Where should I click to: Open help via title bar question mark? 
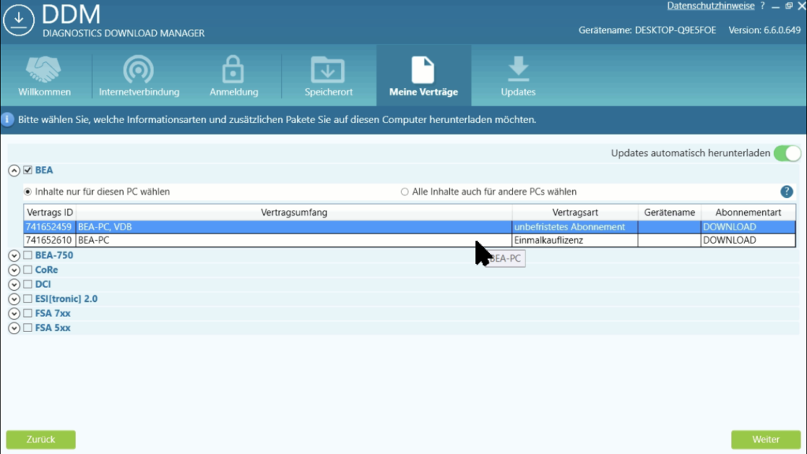(762, 6)
